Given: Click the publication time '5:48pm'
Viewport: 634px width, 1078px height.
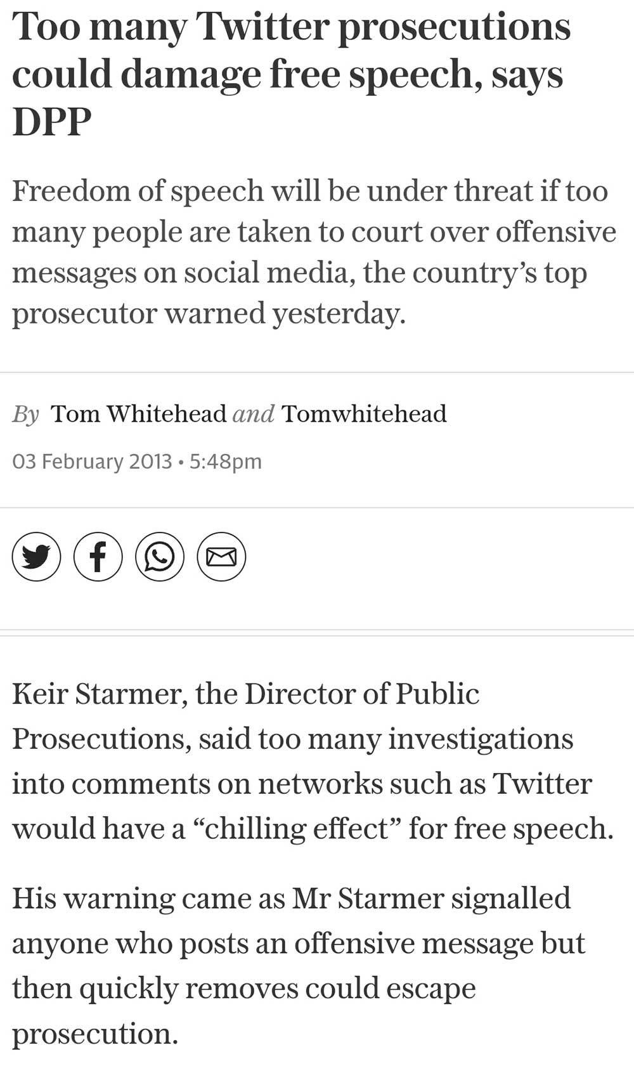Looking at the screenshot, I should (225, 461).
